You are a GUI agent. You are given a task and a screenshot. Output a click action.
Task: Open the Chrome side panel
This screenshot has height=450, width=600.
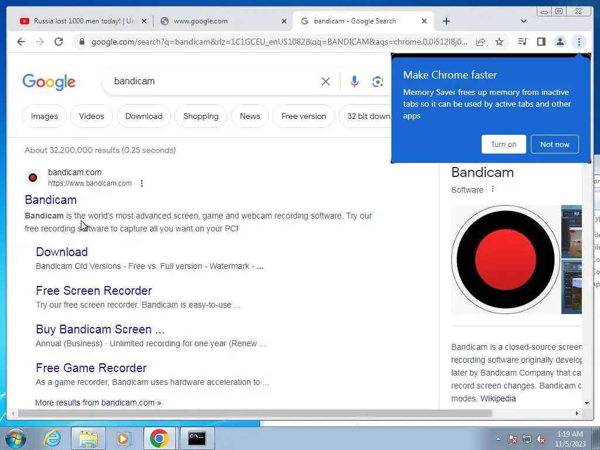pos(541,42)
